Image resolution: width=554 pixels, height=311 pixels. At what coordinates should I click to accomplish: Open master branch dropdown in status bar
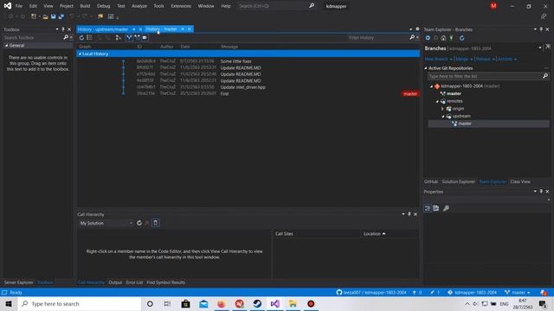click(518, 292)
